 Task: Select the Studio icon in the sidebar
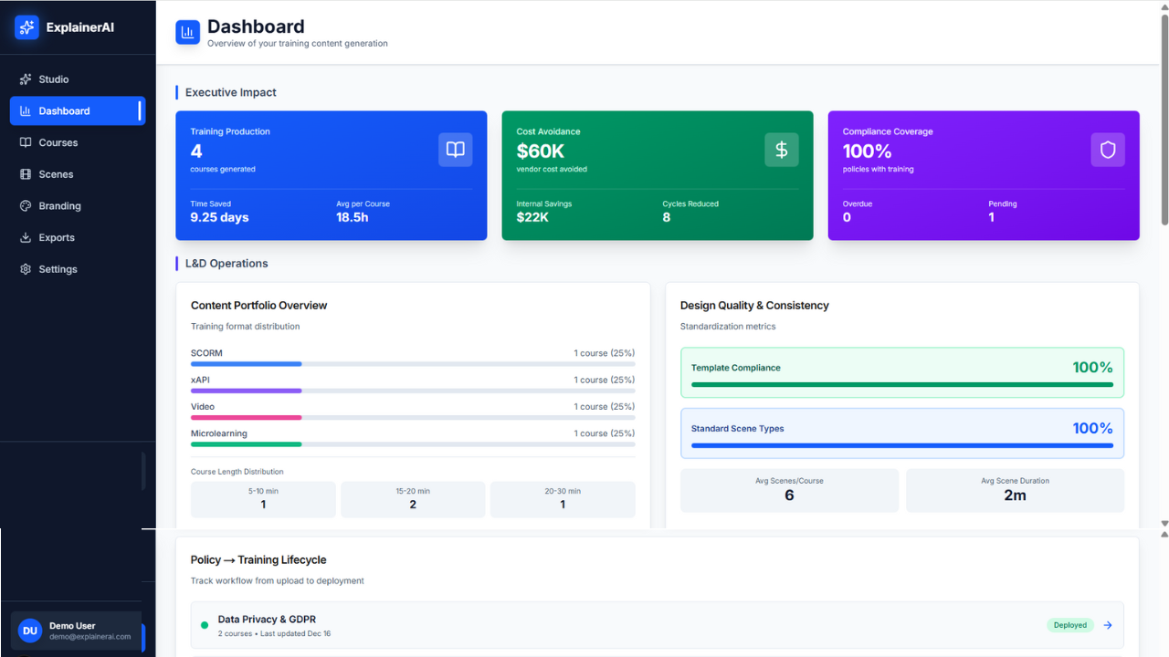27,79
